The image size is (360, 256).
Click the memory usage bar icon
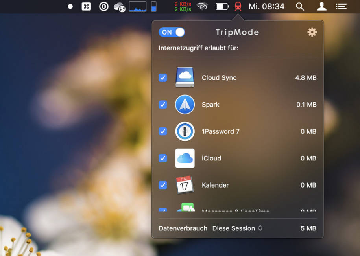pos(153,6)
